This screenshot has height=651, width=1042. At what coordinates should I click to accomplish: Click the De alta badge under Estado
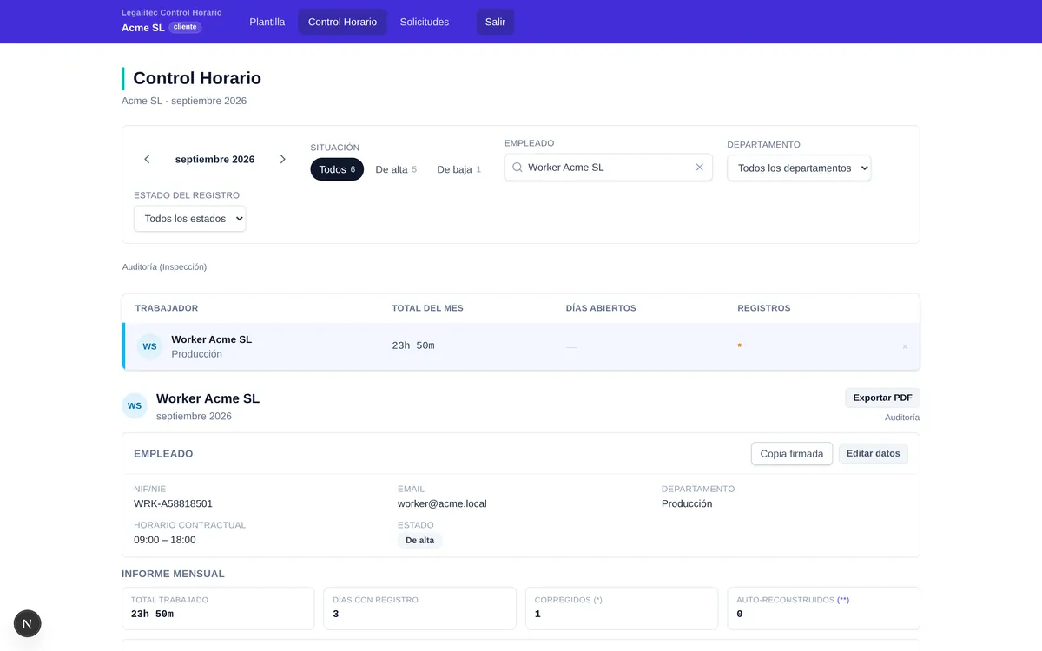[420, 540]
